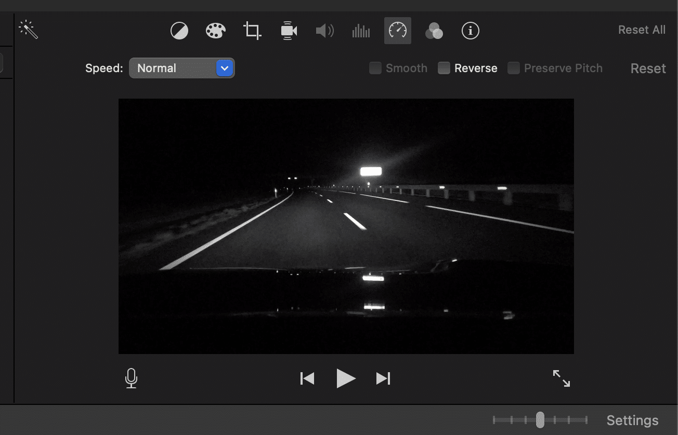Select the Cropping tool
The width and height of the screenshot is (678, 435).
tap(252, 31)
